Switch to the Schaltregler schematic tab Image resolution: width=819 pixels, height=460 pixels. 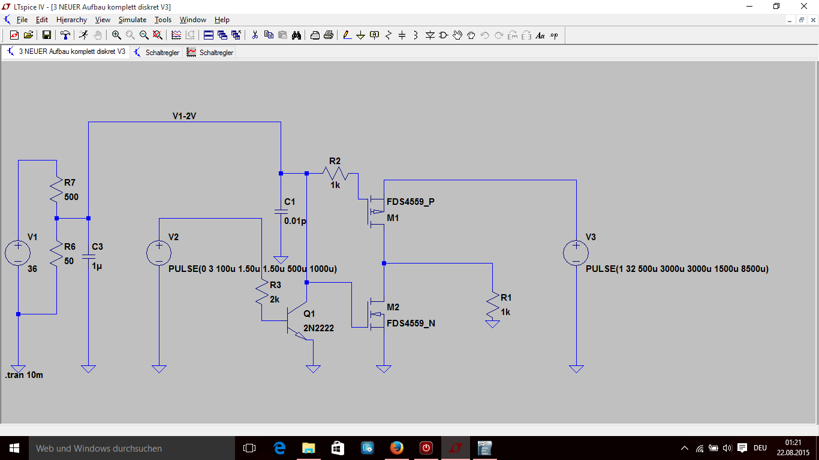coord(156,52)
